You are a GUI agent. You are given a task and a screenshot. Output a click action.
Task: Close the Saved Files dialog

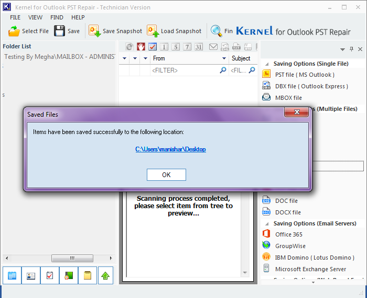[297, 112]
